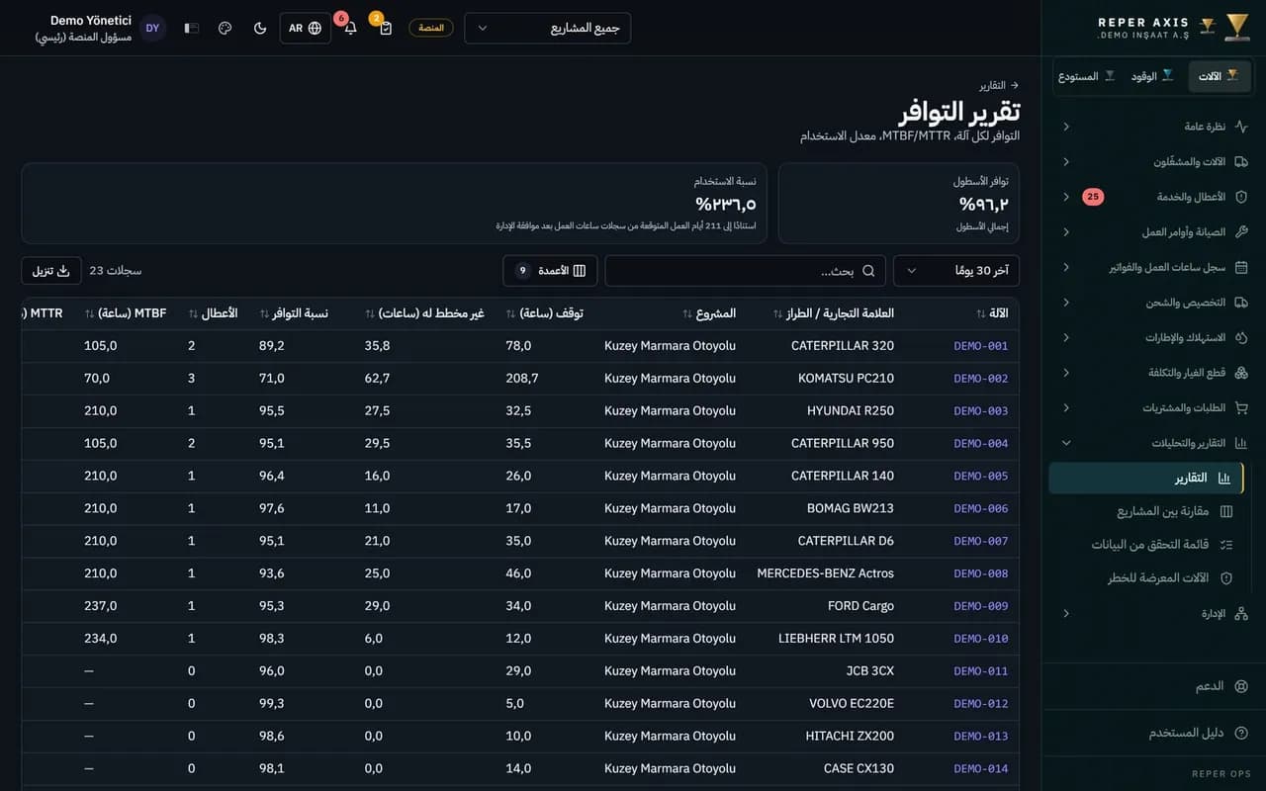
Task: Click the بحث search input field
Action: click(x=746, y=271)
